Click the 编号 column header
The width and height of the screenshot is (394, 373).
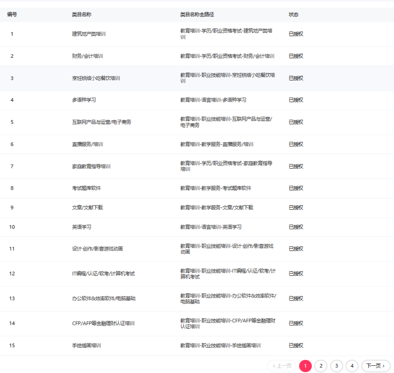click(12, 15)
